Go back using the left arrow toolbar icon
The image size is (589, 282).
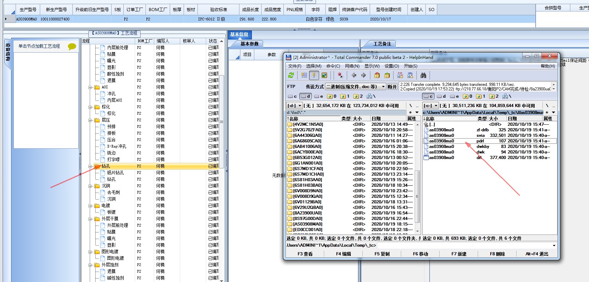click(x=354, y=75)
